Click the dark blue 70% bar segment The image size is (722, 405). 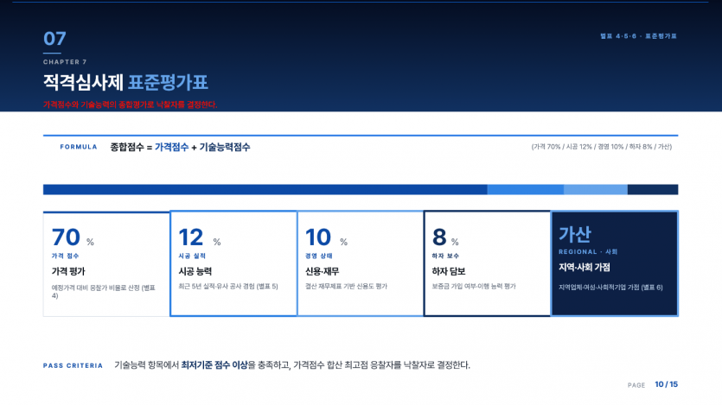[x=265, y=189]
